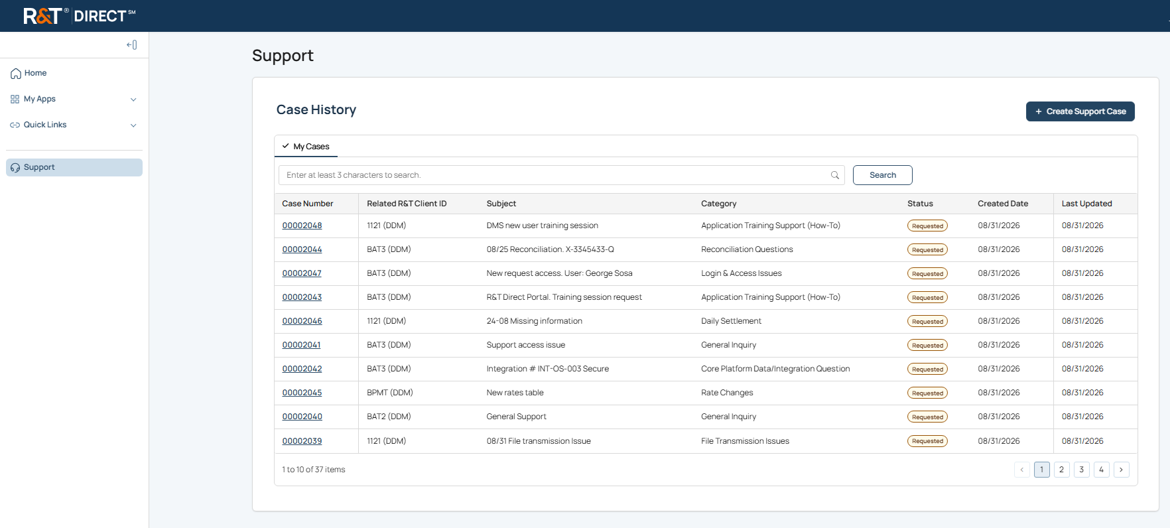Click subject '24-08 Missing information'
Image resolution: width=1170 pixels, height=528 pixels.
(534, 321)
